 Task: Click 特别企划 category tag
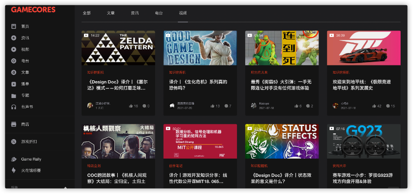pyautogui.click(x=94, y=166)
